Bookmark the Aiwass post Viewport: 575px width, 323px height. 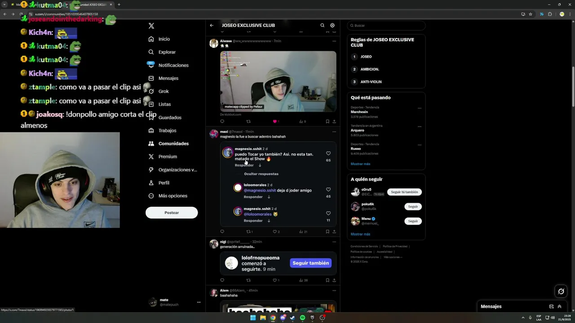(327, 122)
